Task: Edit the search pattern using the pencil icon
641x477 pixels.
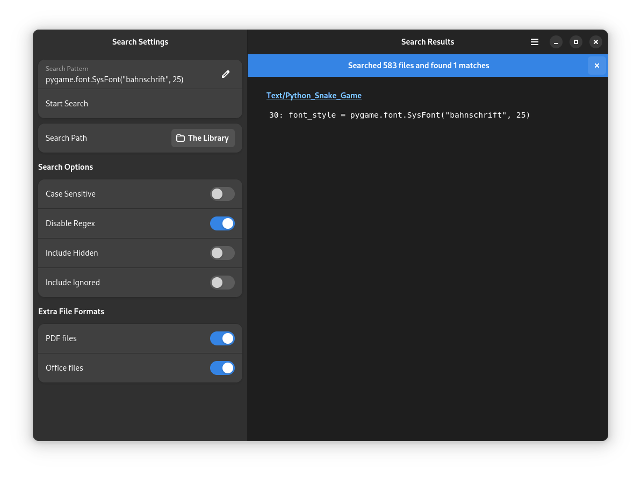Action: click(226, 74)
